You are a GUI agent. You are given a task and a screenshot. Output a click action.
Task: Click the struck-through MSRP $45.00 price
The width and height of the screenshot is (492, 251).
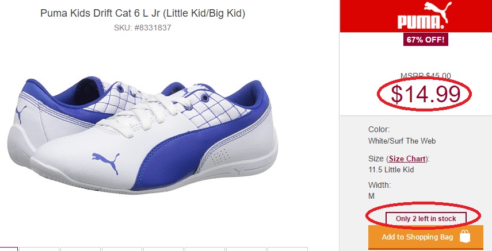(x=425, y=76)
